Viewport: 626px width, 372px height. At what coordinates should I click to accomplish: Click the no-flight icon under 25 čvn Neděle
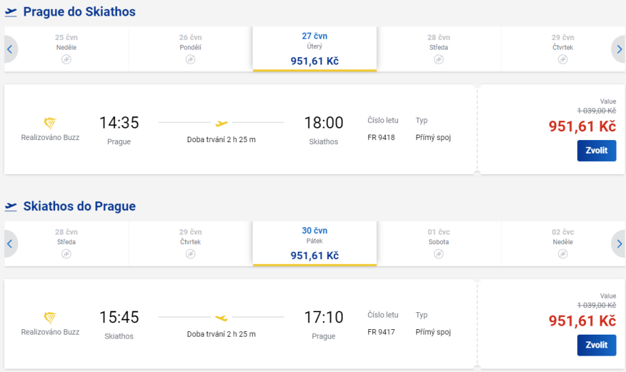point(66,60)
